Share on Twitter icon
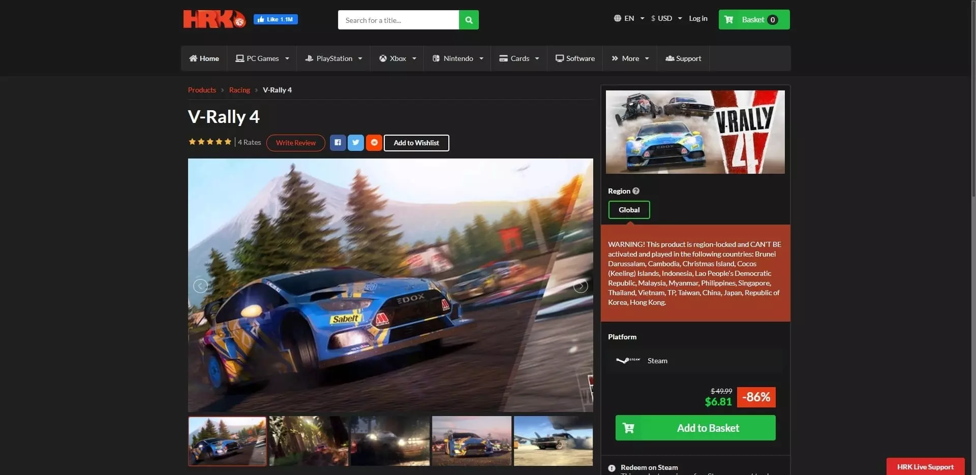Image resolution: width=976 pixels, height=475 pixels. 356,143
